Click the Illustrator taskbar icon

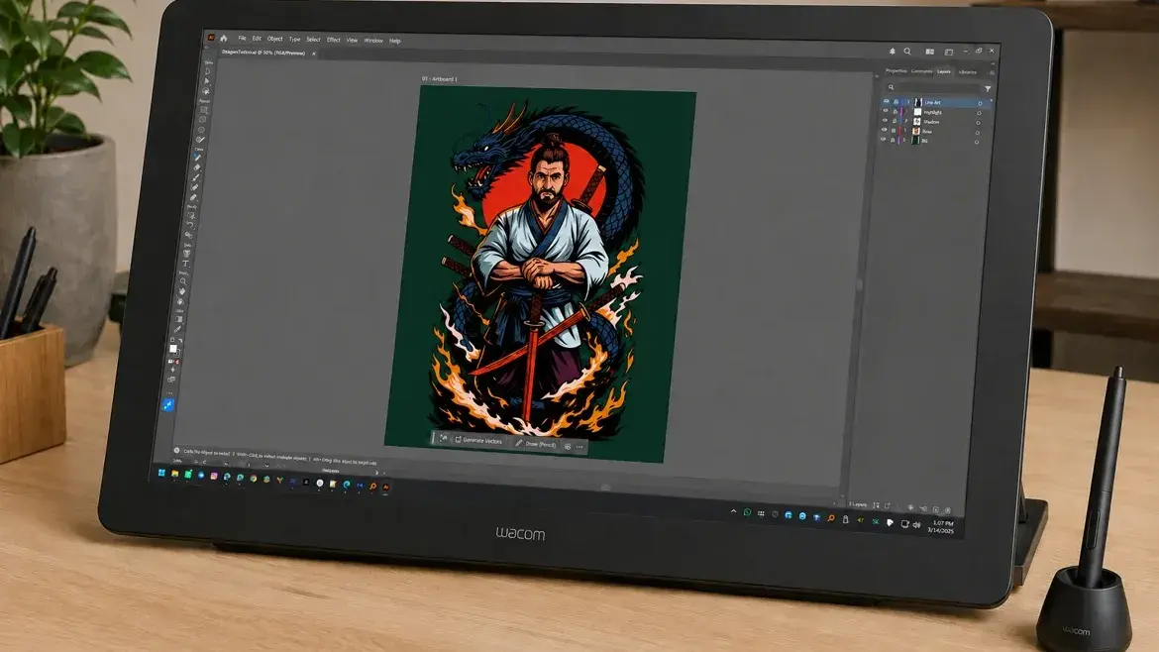point(385,487)
